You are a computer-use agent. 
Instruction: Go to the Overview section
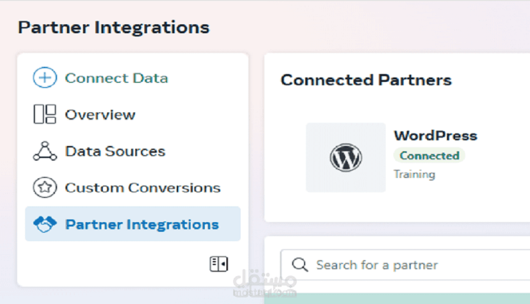[100, 115]
